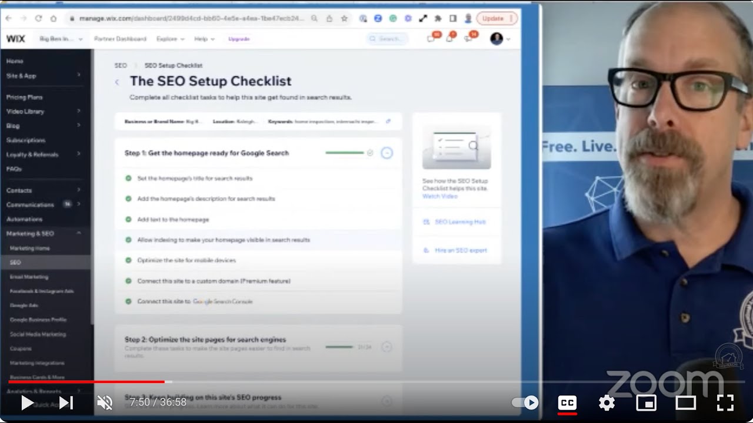Reload the page with refresh icon
Image resolution: width=753 pixels, height=423 pixels.
[x=39, y=19]
